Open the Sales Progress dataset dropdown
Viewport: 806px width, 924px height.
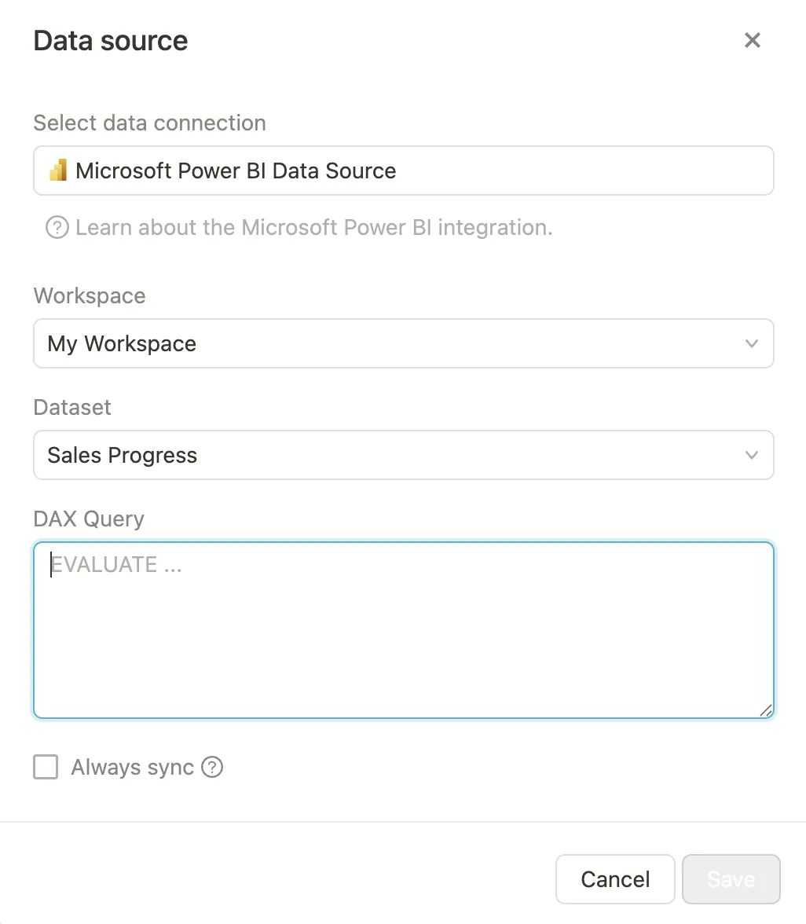point(393,455)
